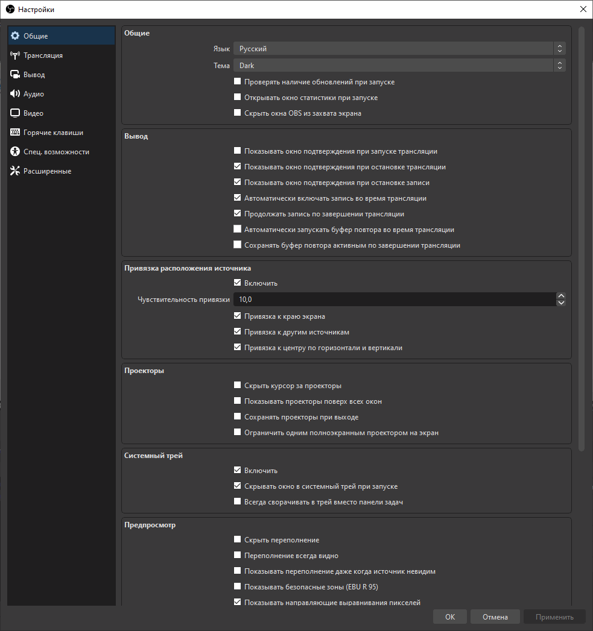Switch to the Аудио settings section
Screen dimensions: 593x631
tap(62, 94)
